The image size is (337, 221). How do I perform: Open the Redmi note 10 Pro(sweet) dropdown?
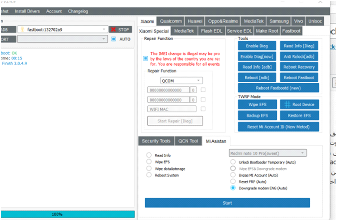268,153
